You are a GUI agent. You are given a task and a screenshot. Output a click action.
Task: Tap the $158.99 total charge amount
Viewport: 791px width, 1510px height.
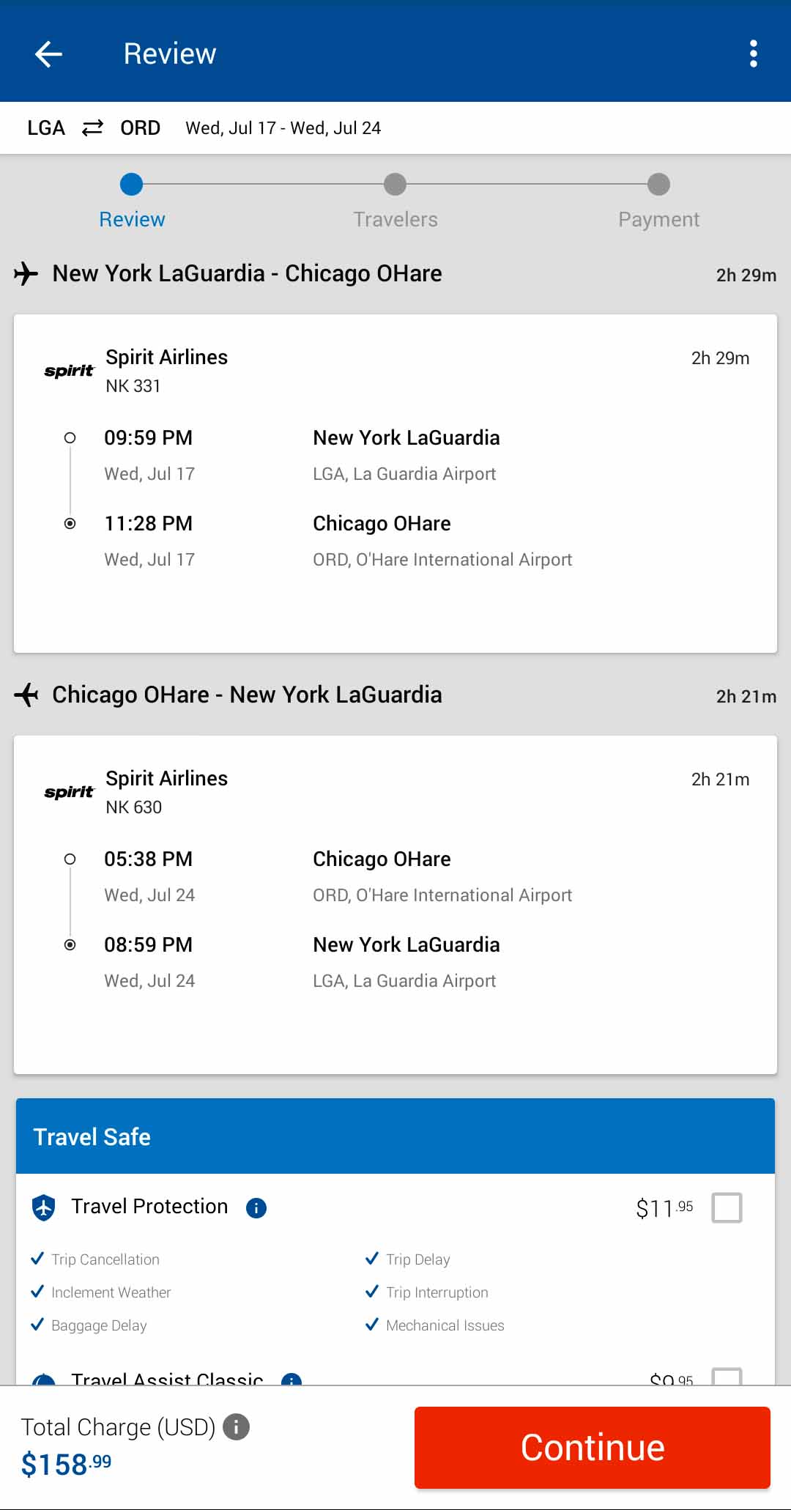click(x=67, y=1465)
